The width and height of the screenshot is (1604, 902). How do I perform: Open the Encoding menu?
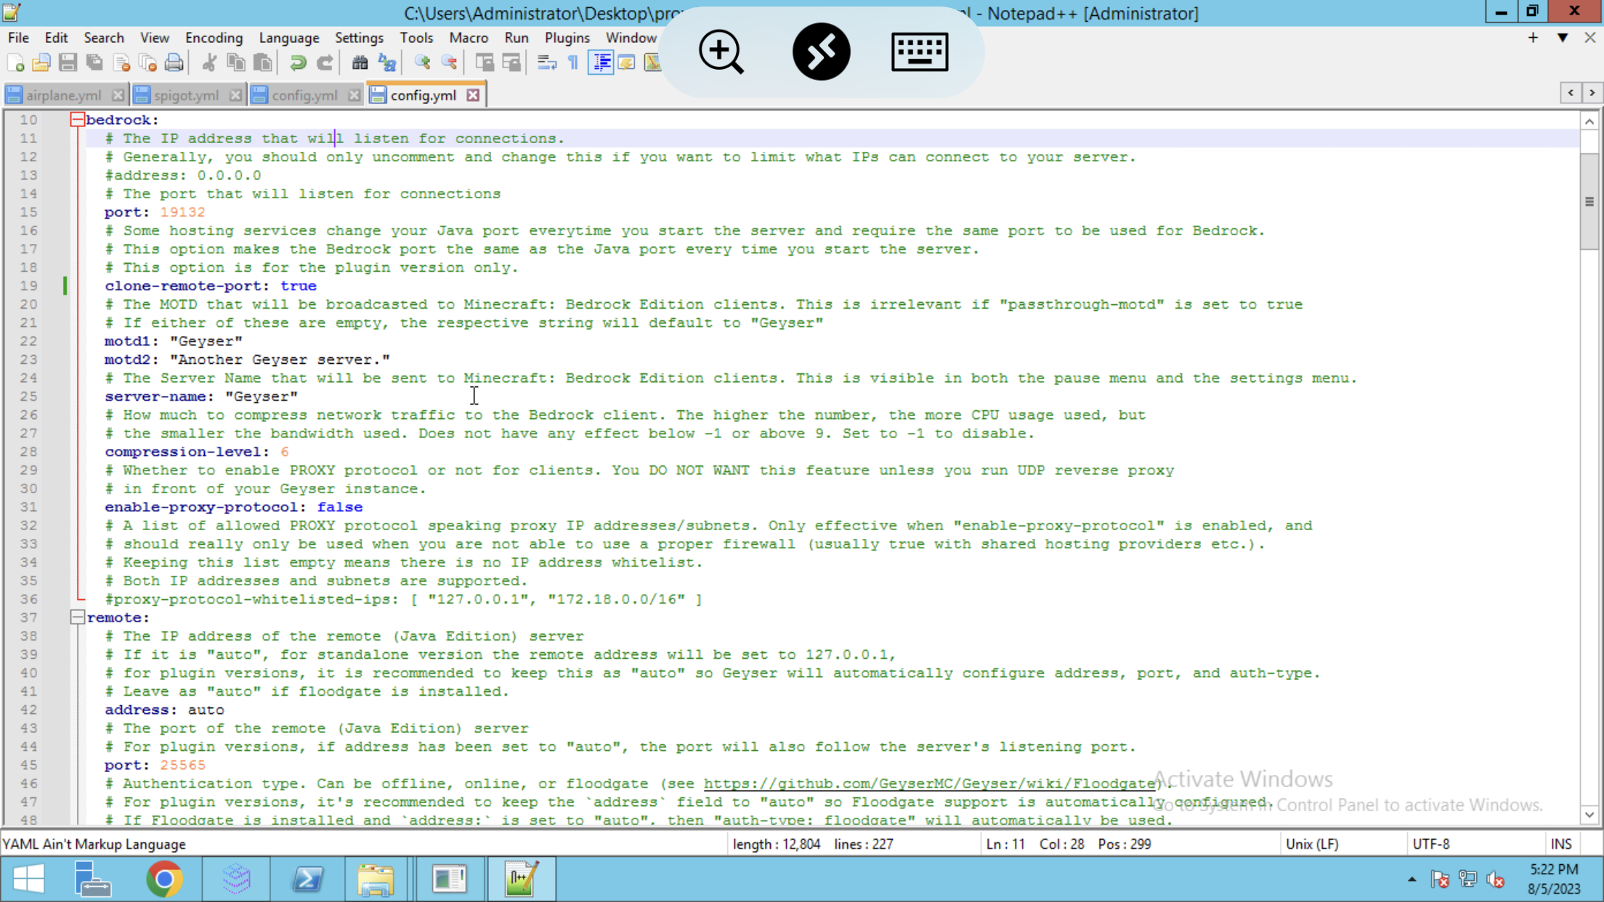(214, 38)
